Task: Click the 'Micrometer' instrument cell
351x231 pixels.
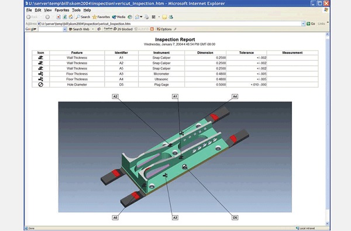Action: pos(161,74)
